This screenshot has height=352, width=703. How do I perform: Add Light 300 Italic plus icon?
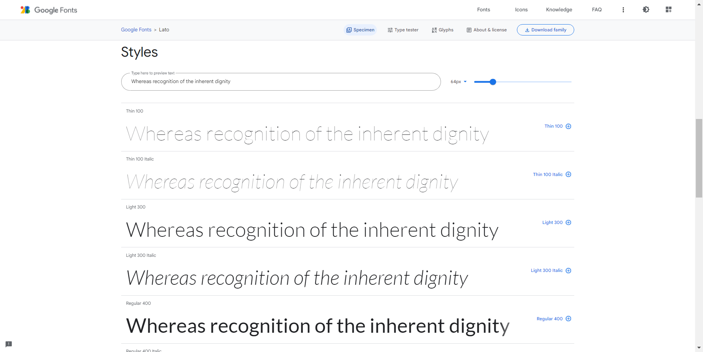click(568, 270)
